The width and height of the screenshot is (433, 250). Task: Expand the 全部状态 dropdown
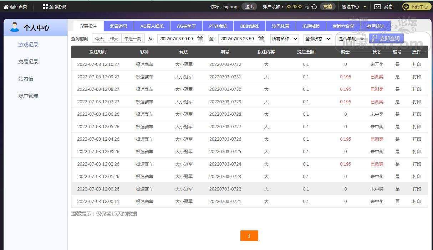click(317, 39)
